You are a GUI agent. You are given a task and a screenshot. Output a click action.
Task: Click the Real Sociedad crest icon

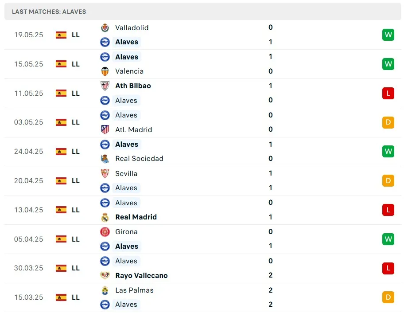[x=105, y=159]
